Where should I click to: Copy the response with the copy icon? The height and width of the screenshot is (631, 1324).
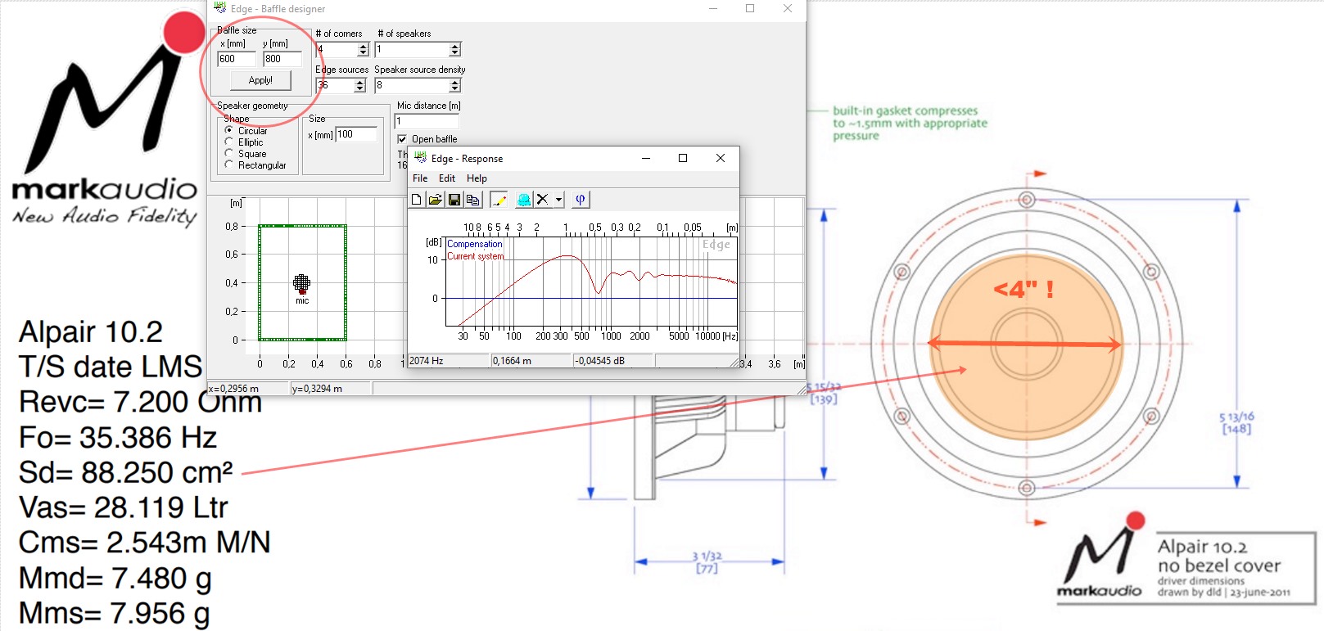click(x=472, y=200)
